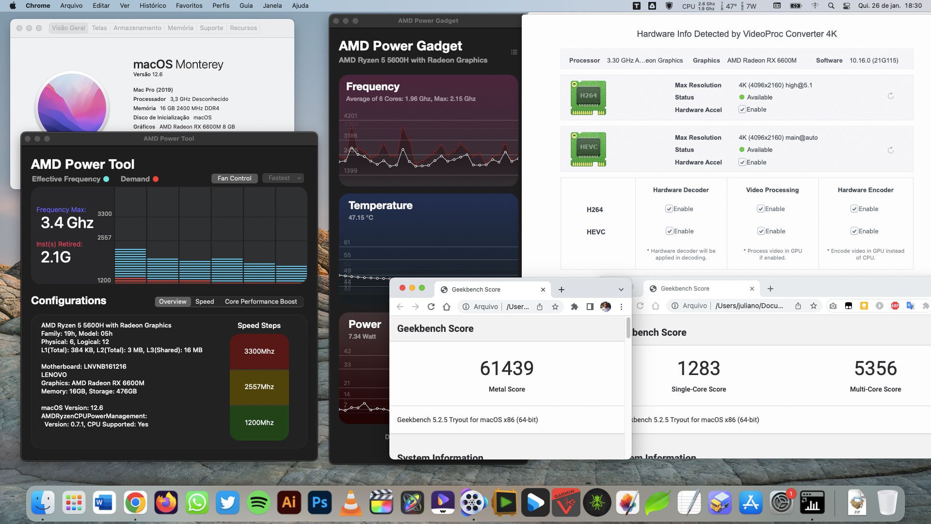Screen dimensions: 931x524
Task: Open Spotify from the Dock
Action: [x=258, y=503]
